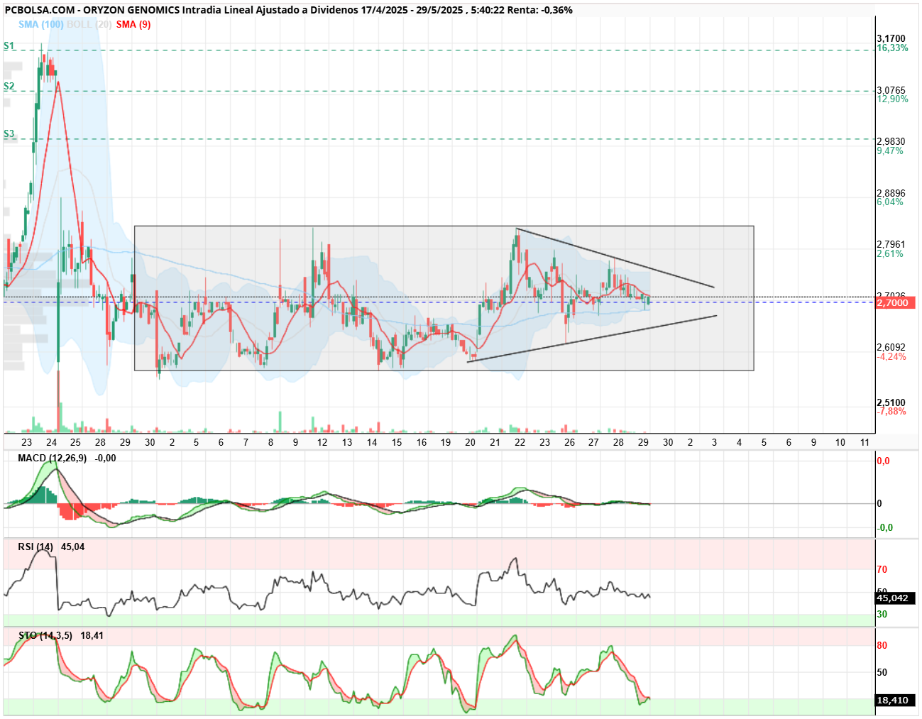Click date label 24 on the time axis

click(x=51, y=442)
